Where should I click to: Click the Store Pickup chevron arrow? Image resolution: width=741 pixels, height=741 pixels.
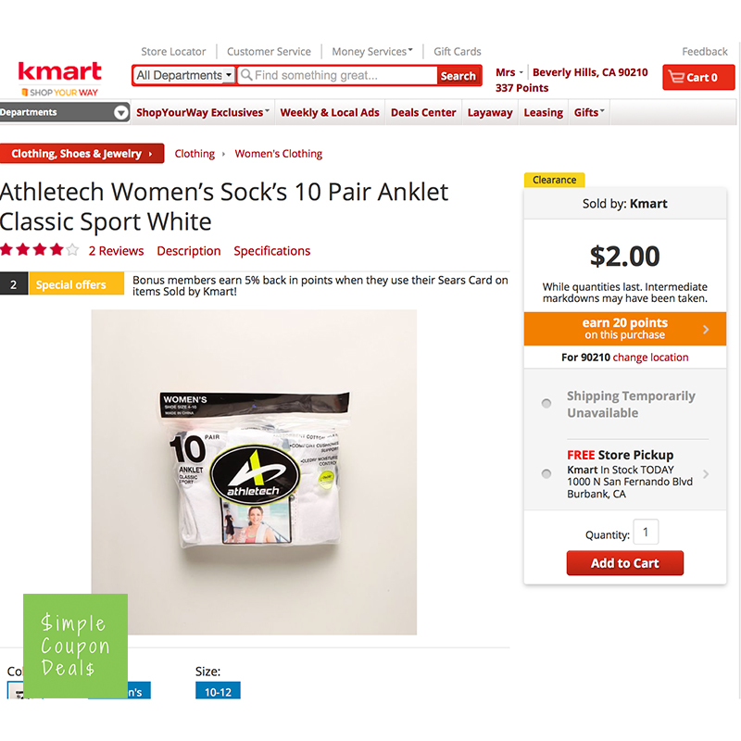click(706, 474)
